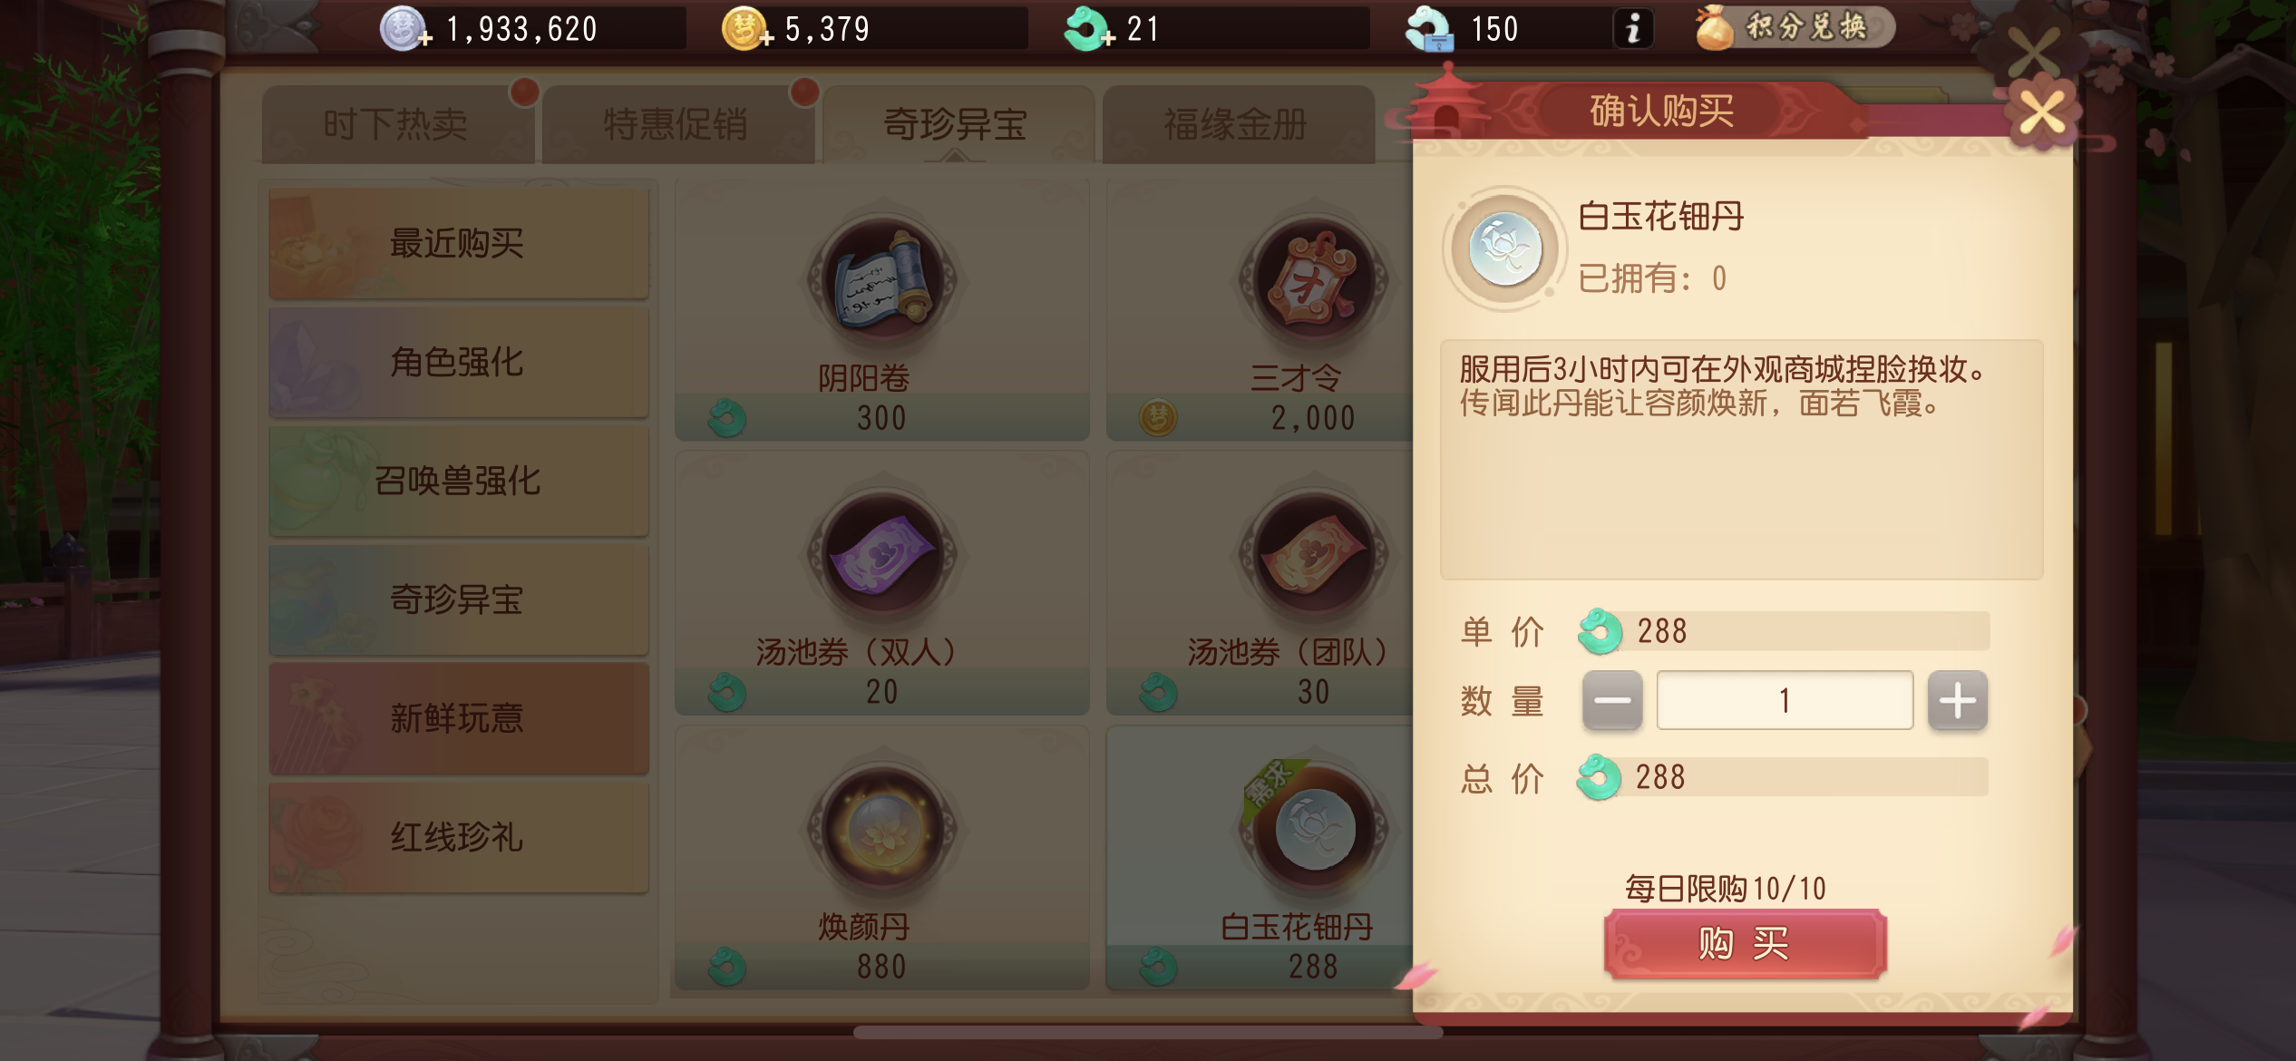Select the 红线珍礼 category
The width and height of the screenshot is (2296, 1061).
click(459, 838)
